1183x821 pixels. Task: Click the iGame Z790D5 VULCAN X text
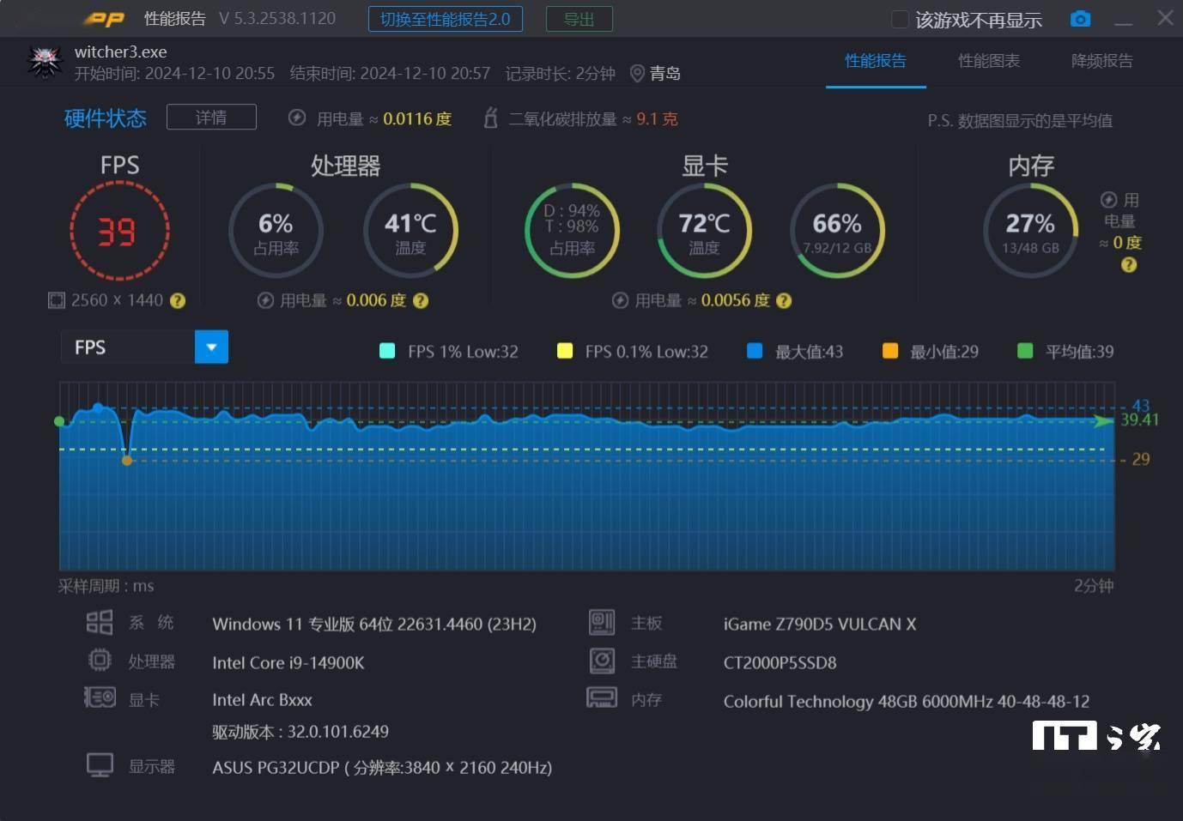[x=820, y=625]
